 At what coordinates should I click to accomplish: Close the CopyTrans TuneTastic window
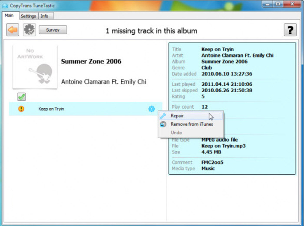(x=292, y=4)
